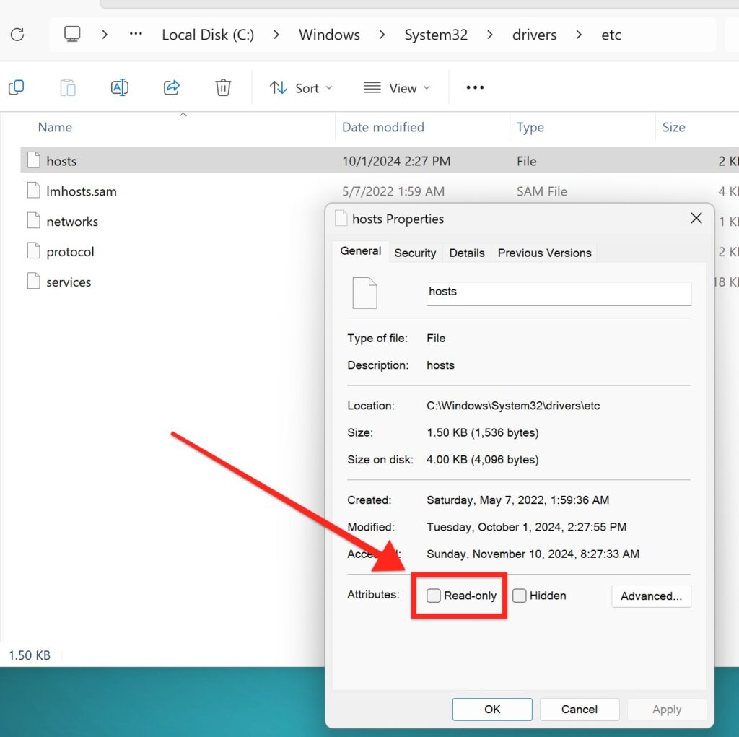This screenshot has width=739, height=737.
Task: Click the Refresh icon
Action: [17, 35]
